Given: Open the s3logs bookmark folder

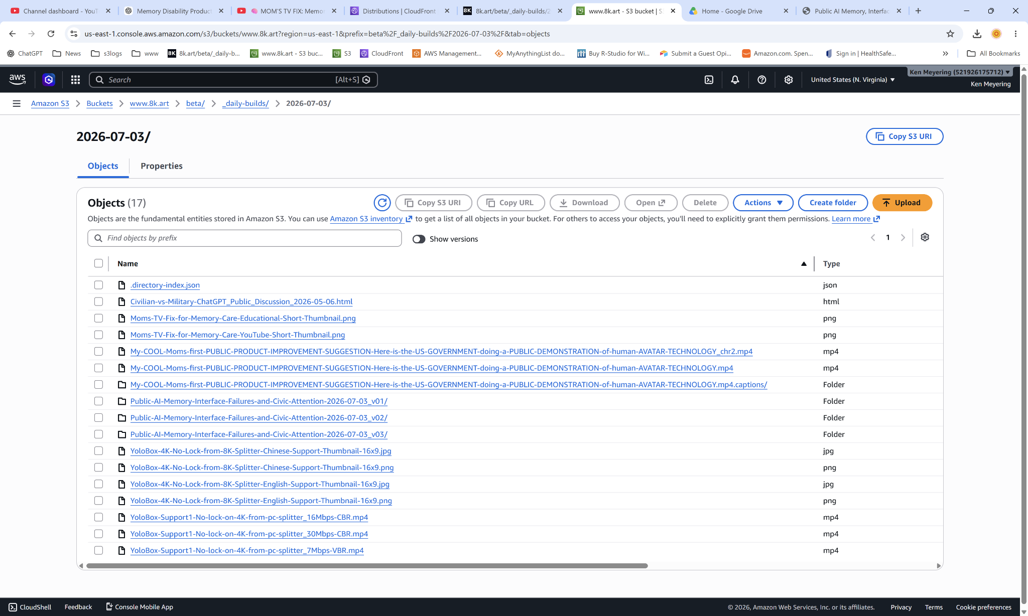Looking at the screenshot, I should tap(106, 53).
